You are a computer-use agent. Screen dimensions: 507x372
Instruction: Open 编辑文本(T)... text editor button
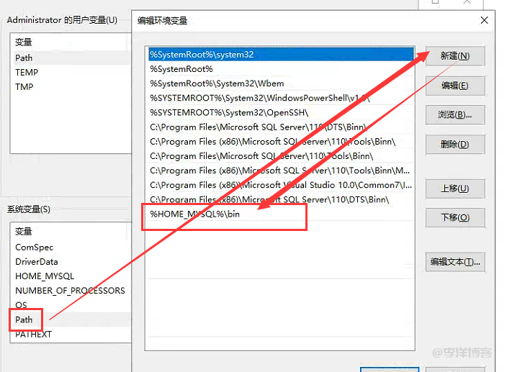pos(454,261)
